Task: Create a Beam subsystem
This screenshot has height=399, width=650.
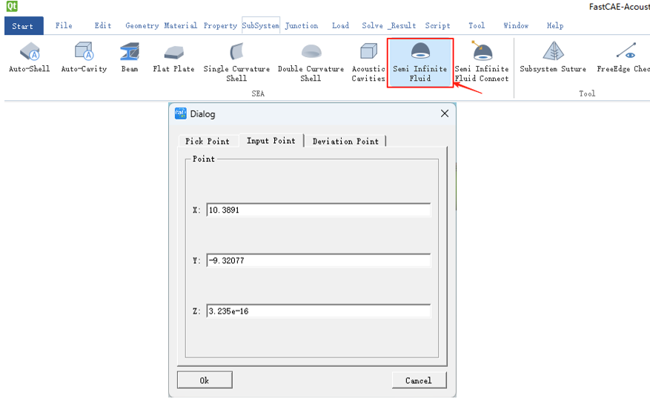Action: (x=130, y=58)
